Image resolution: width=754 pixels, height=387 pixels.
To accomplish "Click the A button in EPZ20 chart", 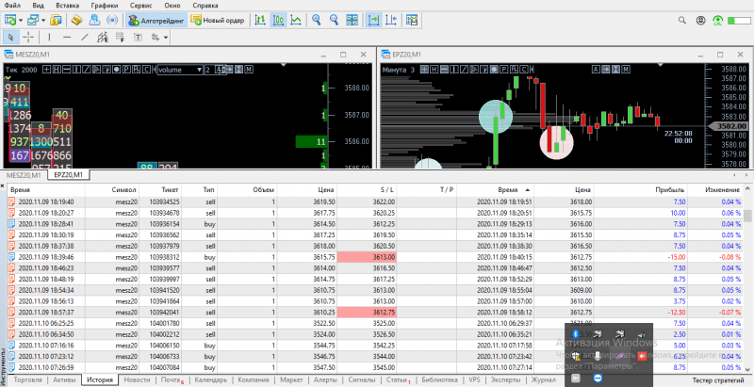I will [x=596, y=69].
